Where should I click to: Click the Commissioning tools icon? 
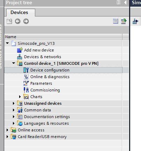(x=26, y=90)
